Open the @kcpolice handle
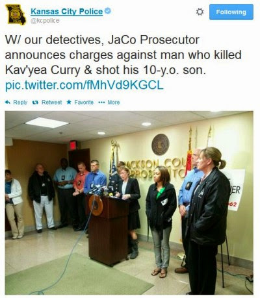The width and height of the screenshot is (260, 298). pos(45,21)
